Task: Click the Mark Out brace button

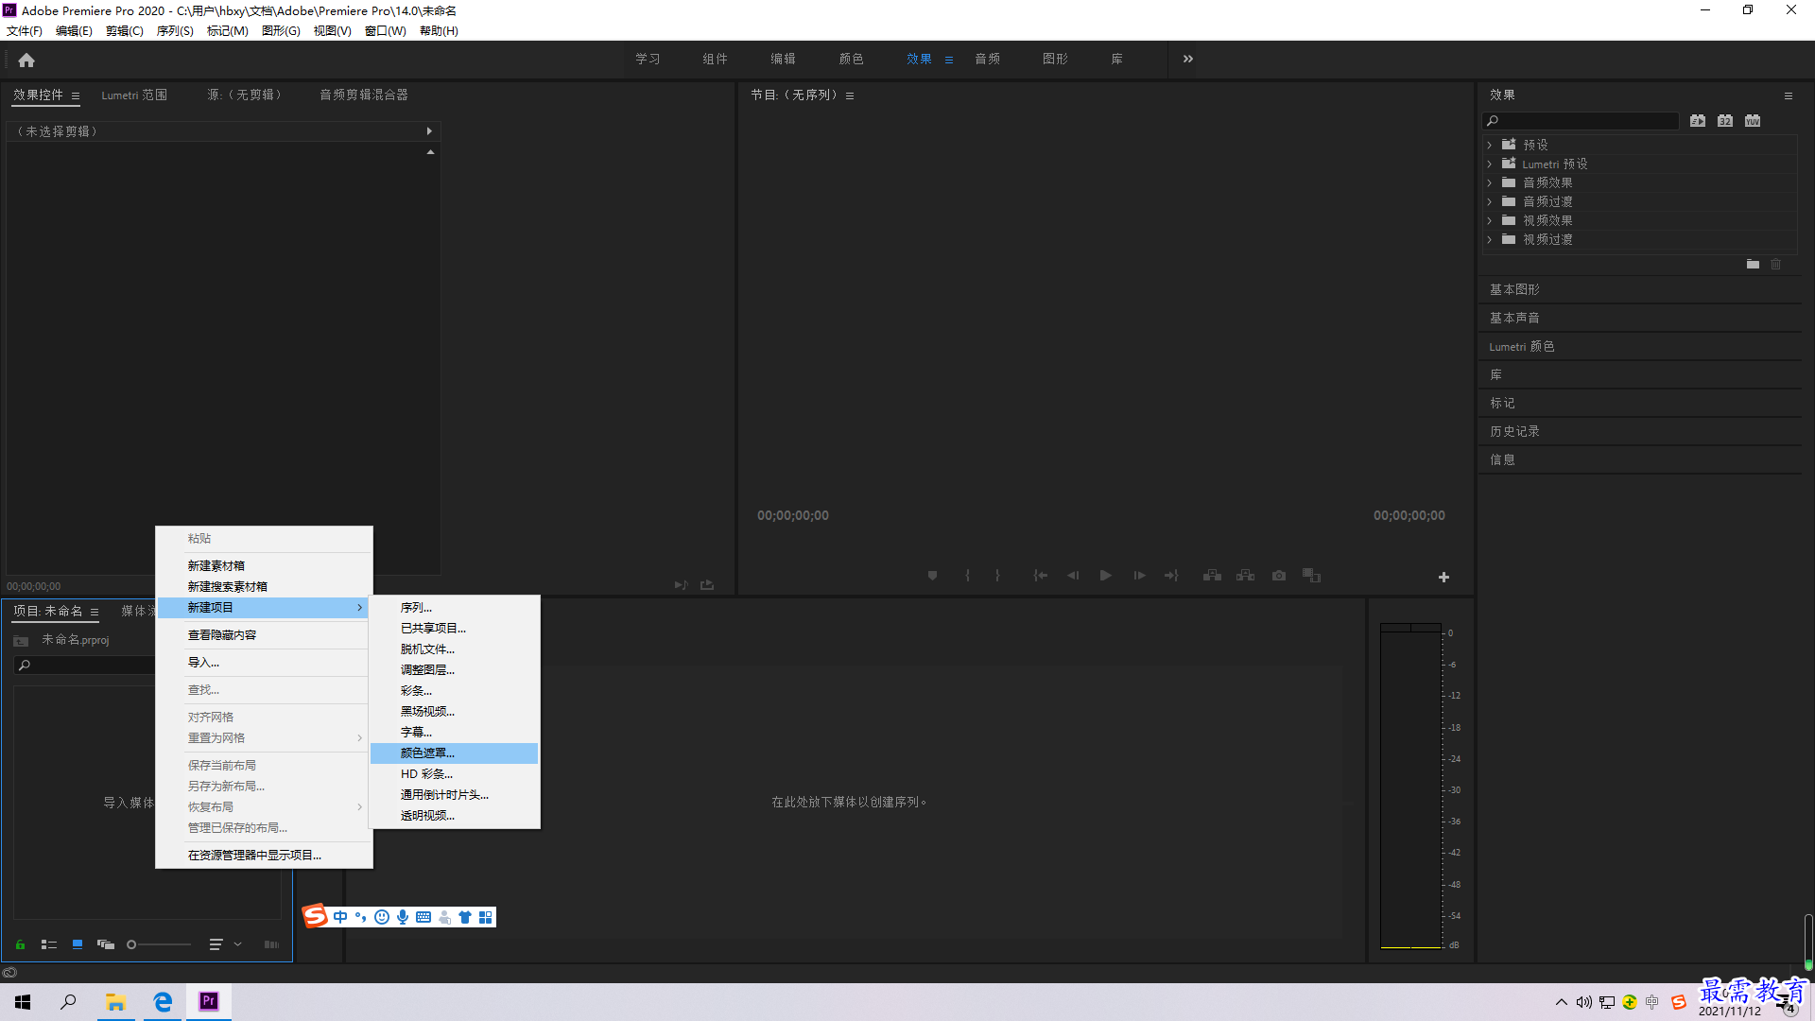Action: (x=997, y=576)
